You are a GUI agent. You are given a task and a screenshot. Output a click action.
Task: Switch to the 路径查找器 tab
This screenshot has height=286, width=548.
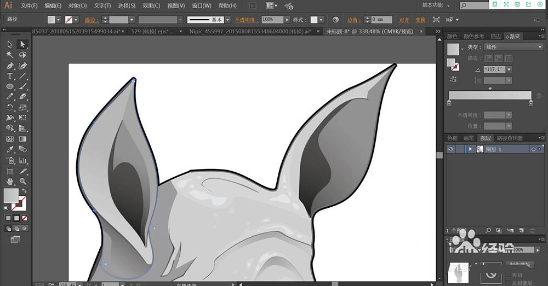510,138
